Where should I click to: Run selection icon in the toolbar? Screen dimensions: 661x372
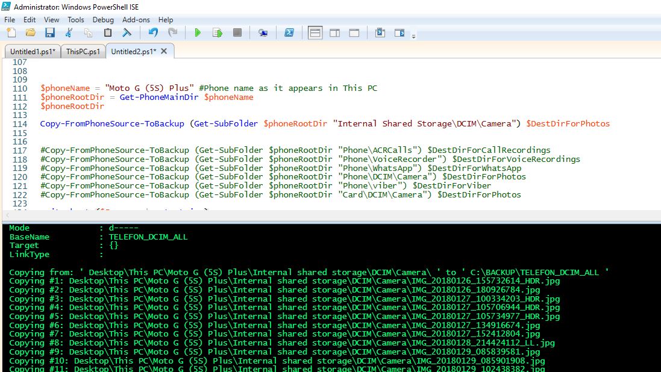tap(218, 33)
